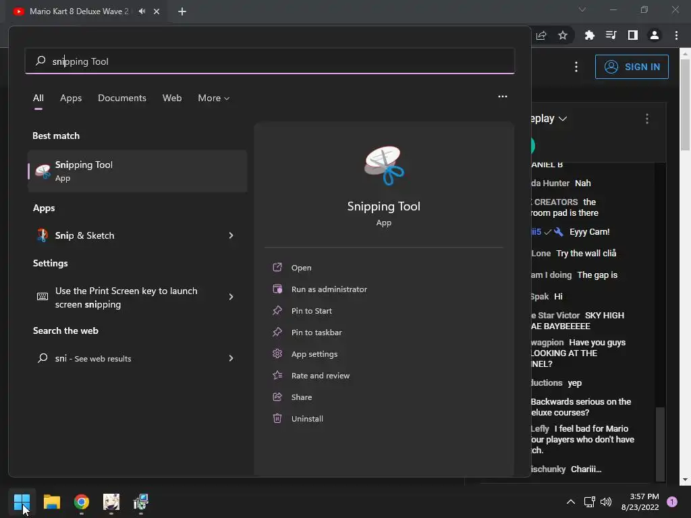Open Chrome three-dot menu

pyautogui.click(x=676, y=35)
